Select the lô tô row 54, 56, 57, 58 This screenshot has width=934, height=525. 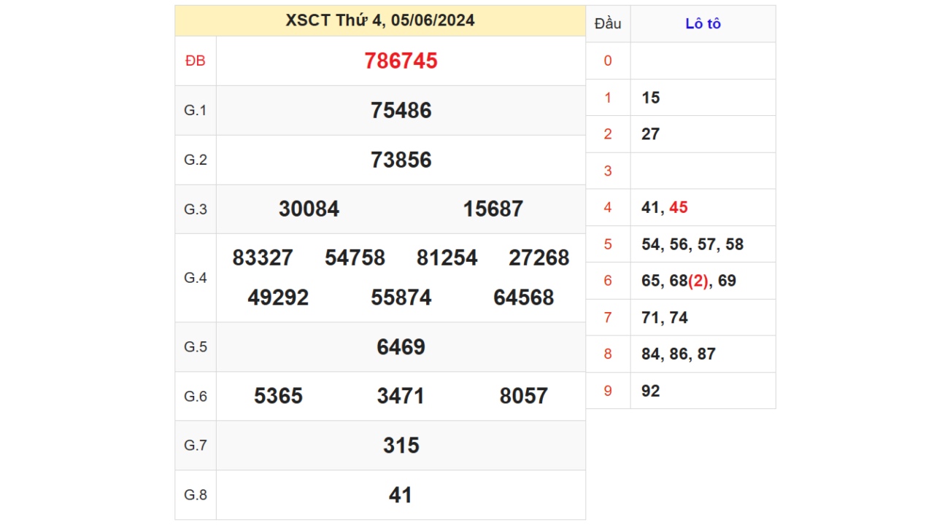point(692,244)
